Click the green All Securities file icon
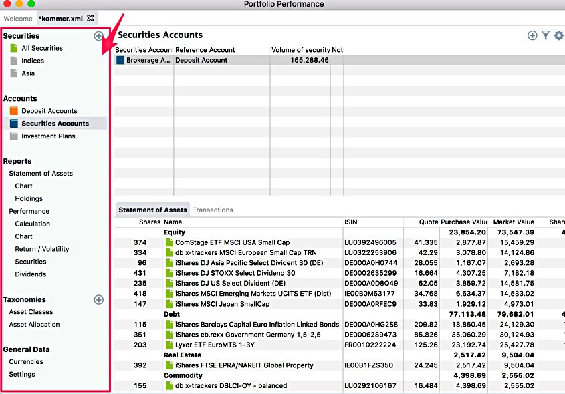This screenshot has height=394, width=565. (13, 48)
